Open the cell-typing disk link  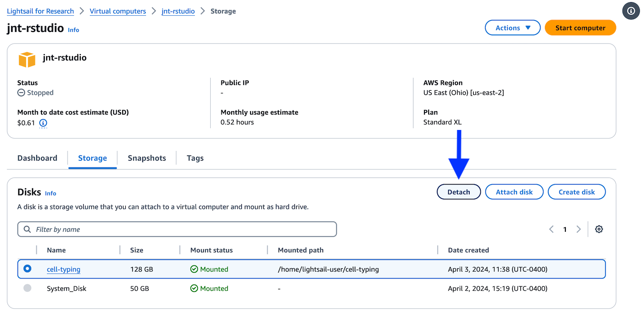[64, 269]
